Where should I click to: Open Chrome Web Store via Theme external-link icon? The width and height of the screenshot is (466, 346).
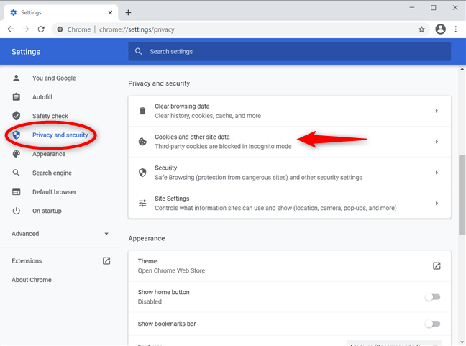click(x=436, y=265)
